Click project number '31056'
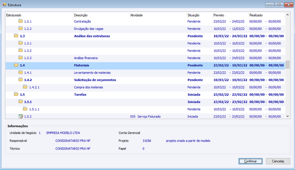The height and width of the screenshot is (170, 295). coord(147,141)
